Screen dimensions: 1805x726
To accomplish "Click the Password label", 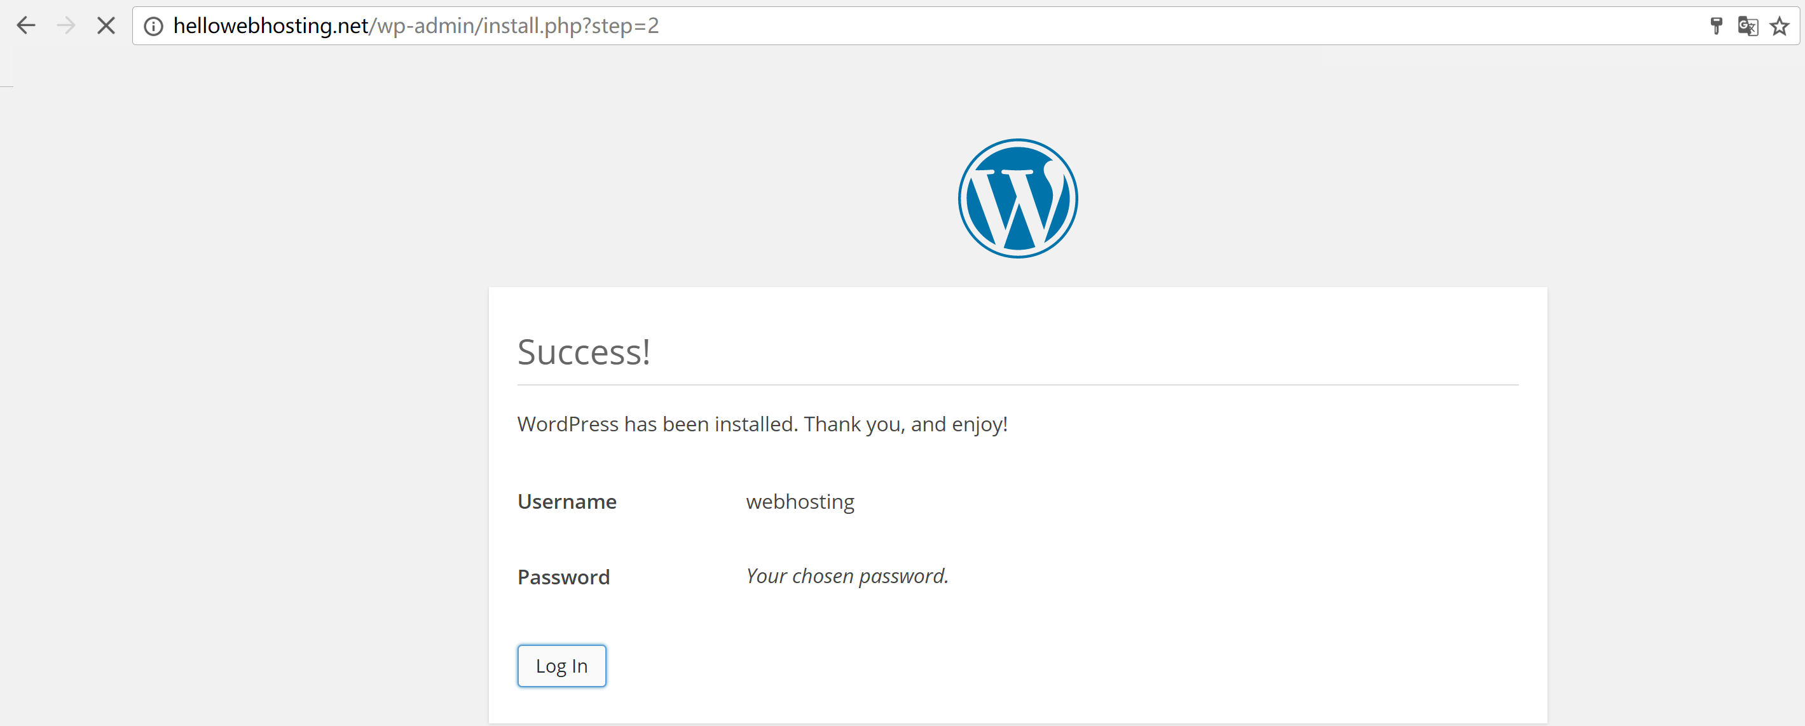I will click(563, 577).
